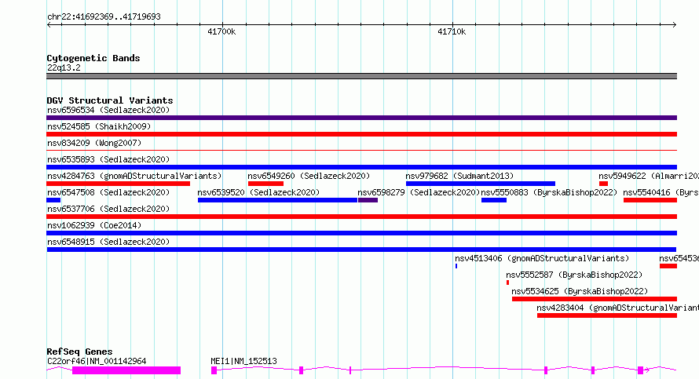Open the nsv5534625 (ByrskaBishop2022) variant label

point(580,291)
